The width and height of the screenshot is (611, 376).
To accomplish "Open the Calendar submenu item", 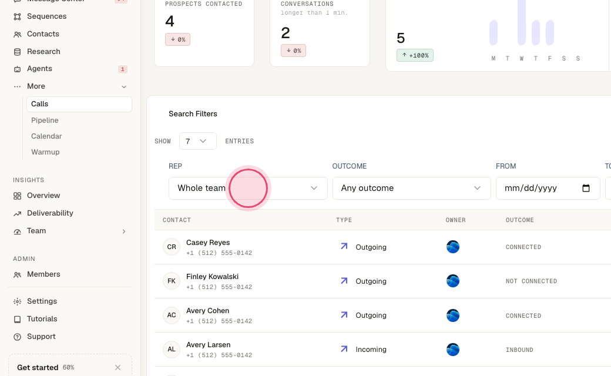I will click(x=46, y=136).
